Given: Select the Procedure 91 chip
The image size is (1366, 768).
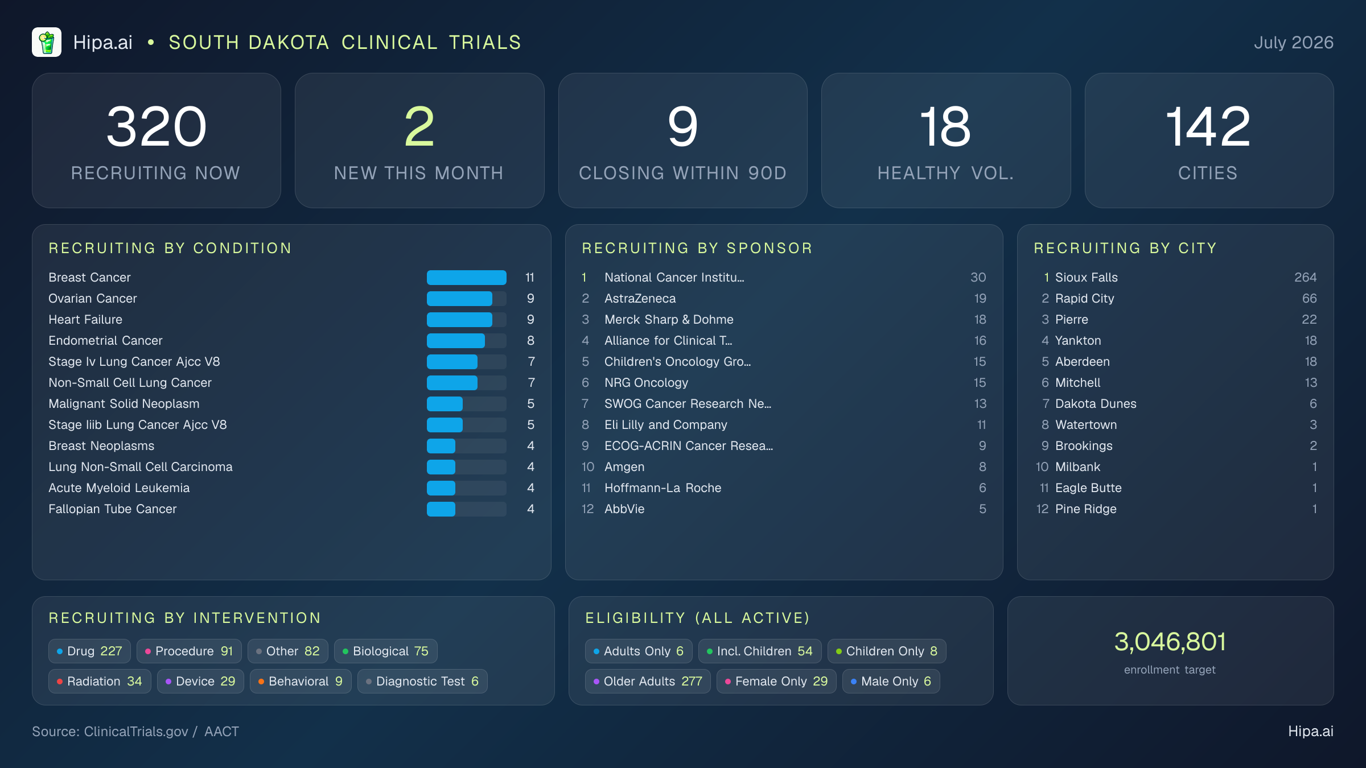Looking at the screenshot, I should pyautogui.click(x=189, y=651).
